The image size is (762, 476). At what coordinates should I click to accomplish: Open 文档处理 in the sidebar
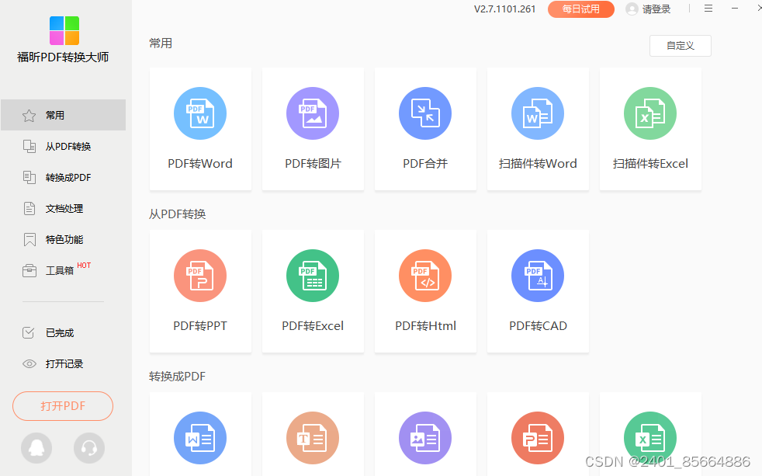tap(63, 209)
